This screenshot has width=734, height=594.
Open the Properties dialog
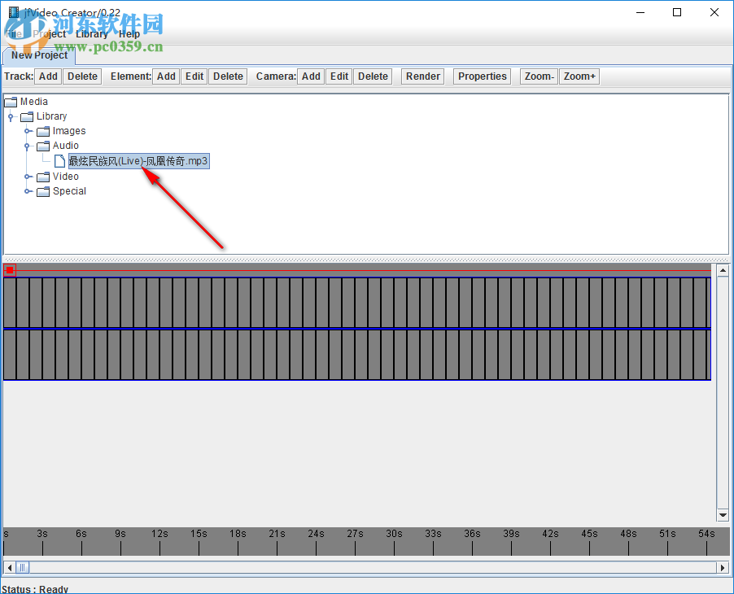pyautogui.click(x=481, y=76)
